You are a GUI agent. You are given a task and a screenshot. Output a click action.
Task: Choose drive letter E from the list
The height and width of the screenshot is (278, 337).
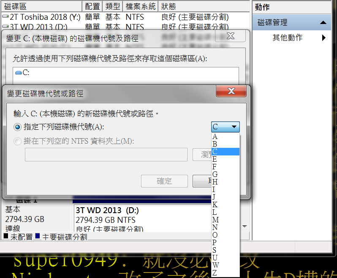(215, 159)
